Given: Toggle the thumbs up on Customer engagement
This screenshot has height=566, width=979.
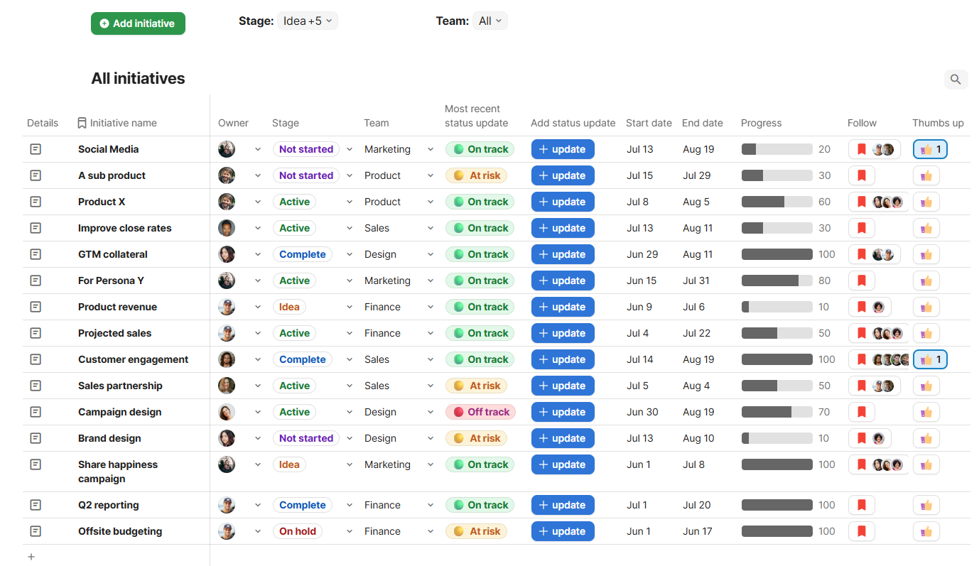Looking at the screenshot, I should [929, 359].
